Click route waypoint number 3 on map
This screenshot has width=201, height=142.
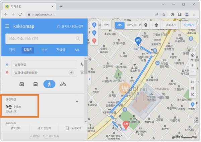[109, 114]
